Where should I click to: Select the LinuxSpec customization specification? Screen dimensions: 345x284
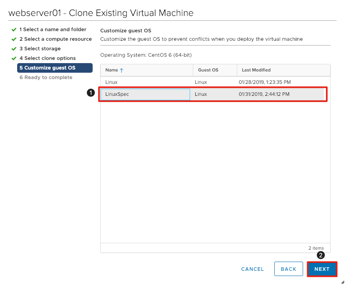[x=132, y=94]
